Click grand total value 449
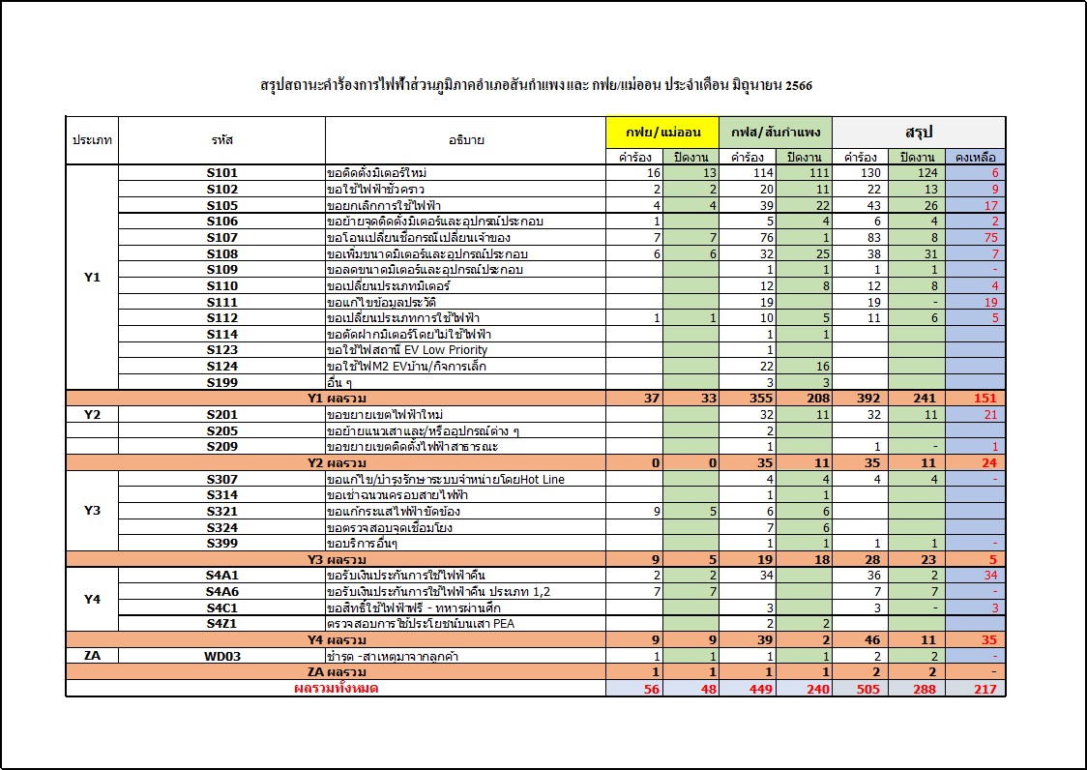 point(761,689)
